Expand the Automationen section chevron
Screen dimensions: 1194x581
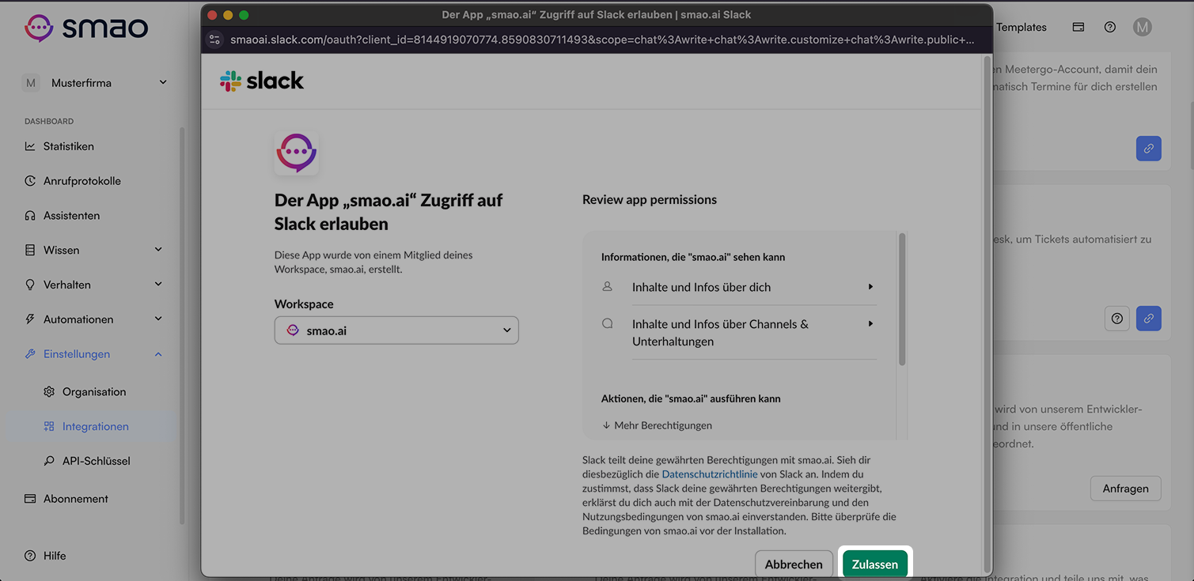[x=158, y=319]
